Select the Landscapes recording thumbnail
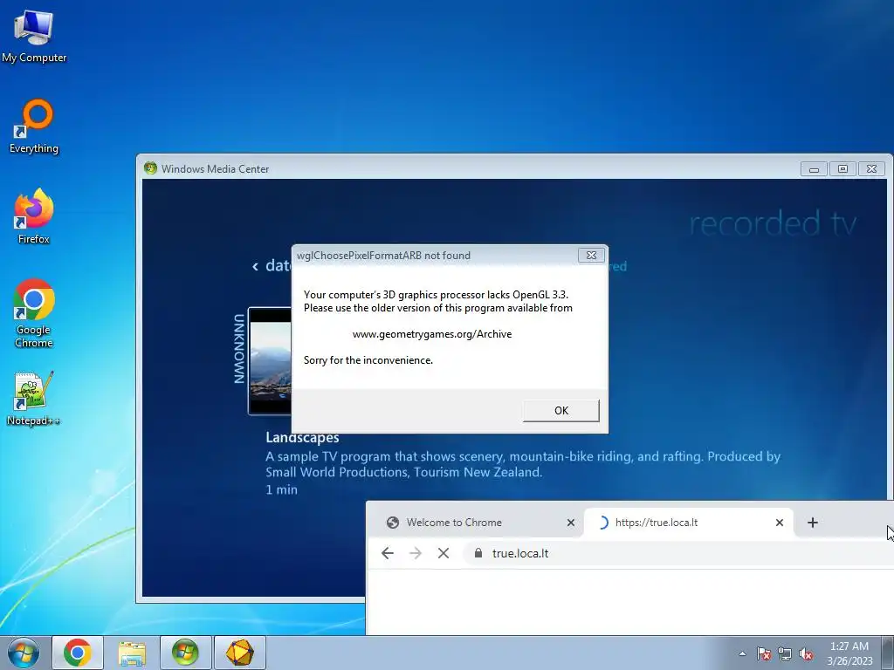894x670 pixels. click(x=271, y=361)
